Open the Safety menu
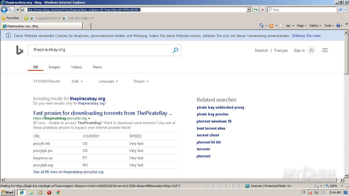The width and height of the screenshot is (349, 196). point(315,26)
